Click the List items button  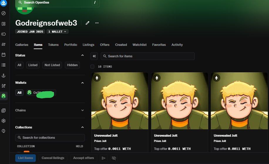[x=26, y=158]
